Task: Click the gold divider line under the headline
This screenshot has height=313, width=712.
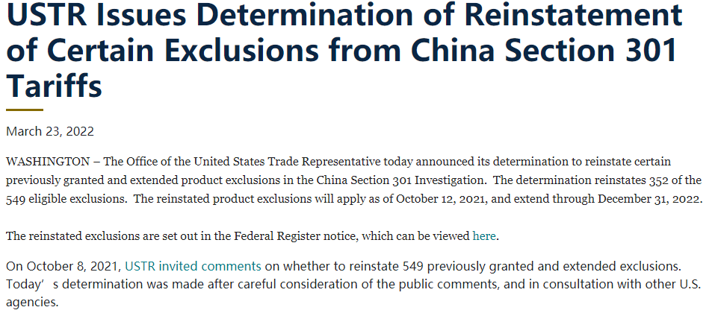Action: pos(25,110)
